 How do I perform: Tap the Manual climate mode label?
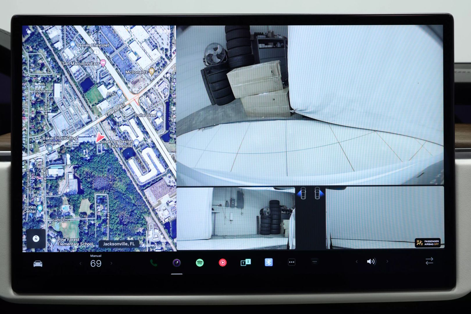tap(96, 256)
